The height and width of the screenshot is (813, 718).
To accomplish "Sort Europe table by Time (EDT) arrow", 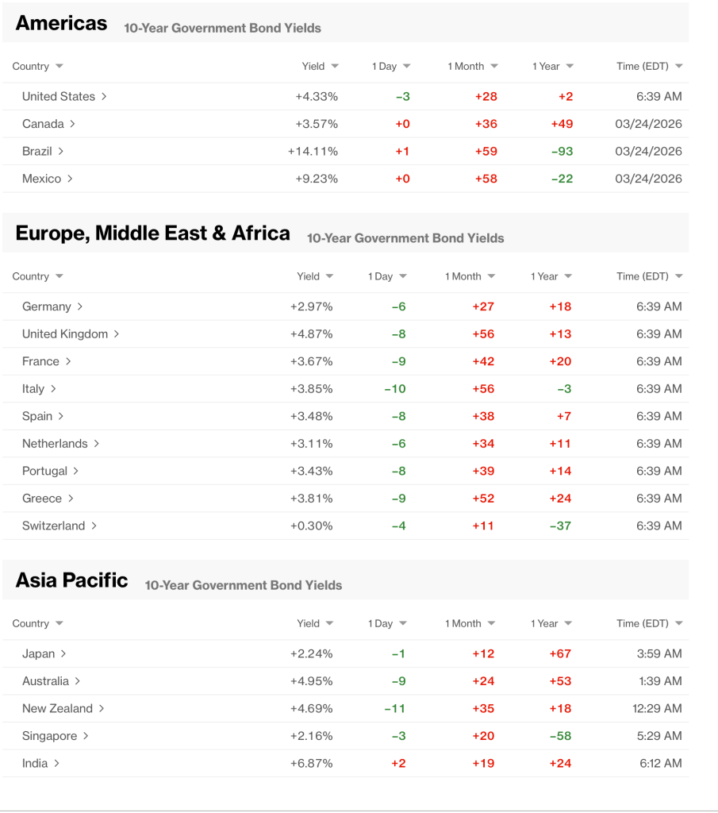I will [678, 276].
